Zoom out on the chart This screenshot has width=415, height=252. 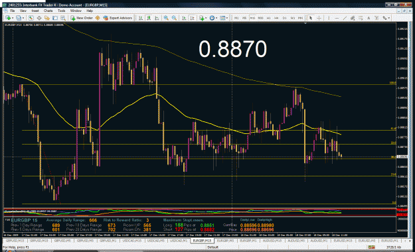click(x=174, y=18)
